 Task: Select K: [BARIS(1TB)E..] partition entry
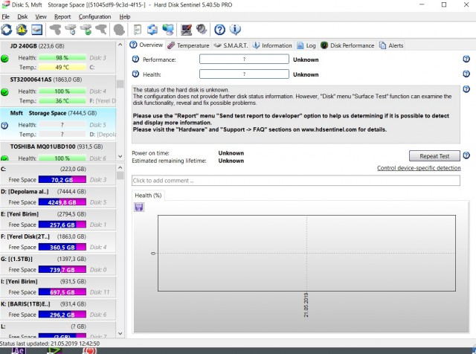click(x=58, y=309)
